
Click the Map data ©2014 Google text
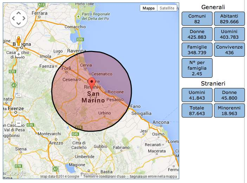(x=60, y=176)
